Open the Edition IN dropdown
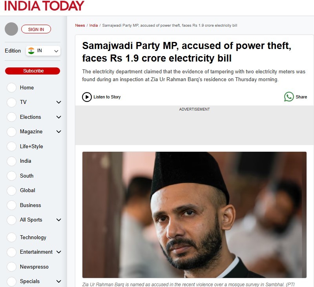The height and width of the screenshot is (287, 314). tap(43, 51)
